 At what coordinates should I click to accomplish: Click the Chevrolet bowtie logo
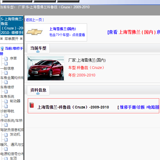coord(34,32)
